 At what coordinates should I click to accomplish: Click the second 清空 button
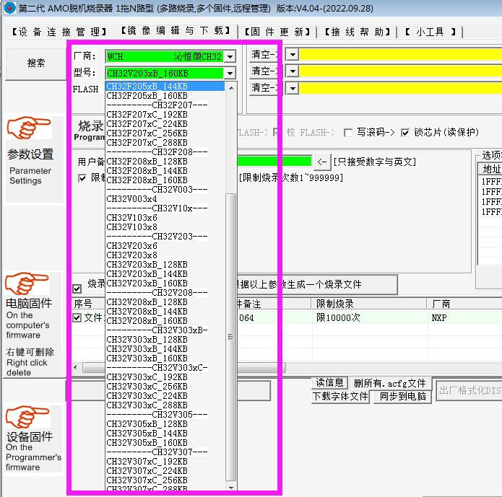(x=264, y=71)
